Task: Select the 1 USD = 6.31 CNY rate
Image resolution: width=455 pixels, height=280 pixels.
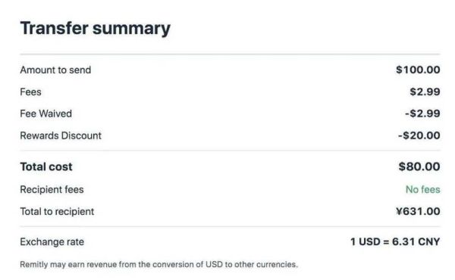Action: pyautogui.click(x=395, y=241)
